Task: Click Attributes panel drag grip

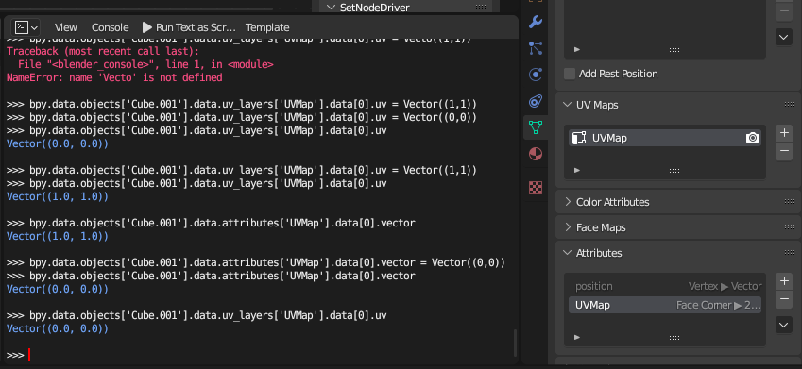Action: coord(789,253)
